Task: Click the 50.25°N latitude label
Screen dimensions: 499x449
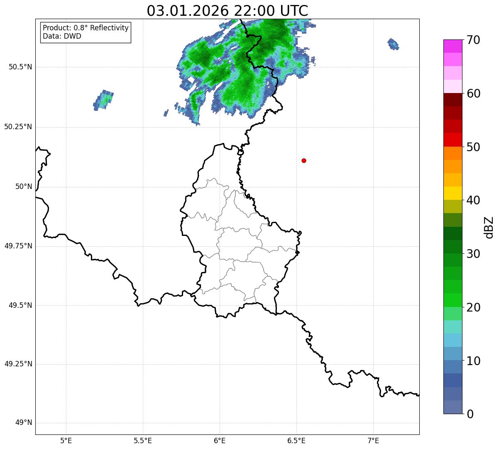Action: [x=18, y=127]
